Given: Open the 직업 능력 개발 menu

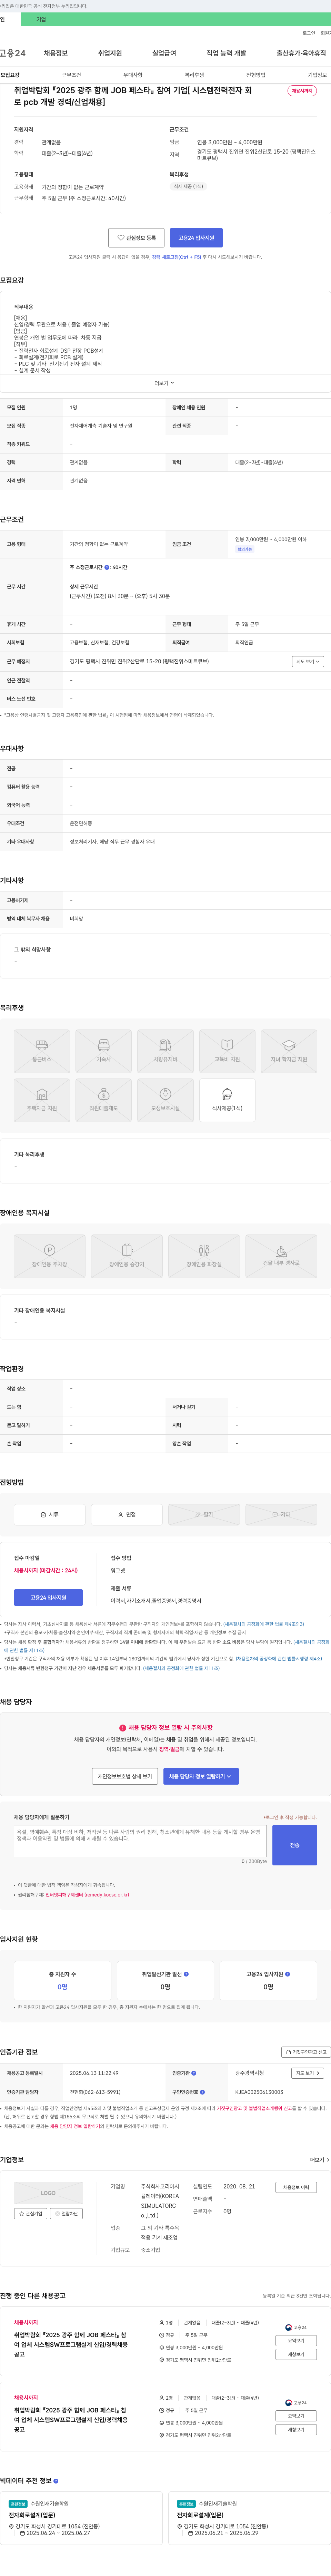Looking at the screenshot, I should [x=226, y=53].
